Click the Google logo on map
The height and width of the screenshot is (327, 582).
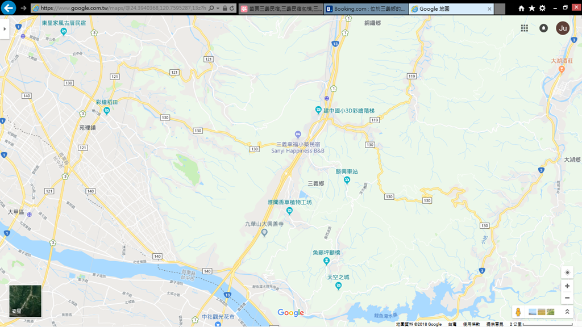(290, 313)
